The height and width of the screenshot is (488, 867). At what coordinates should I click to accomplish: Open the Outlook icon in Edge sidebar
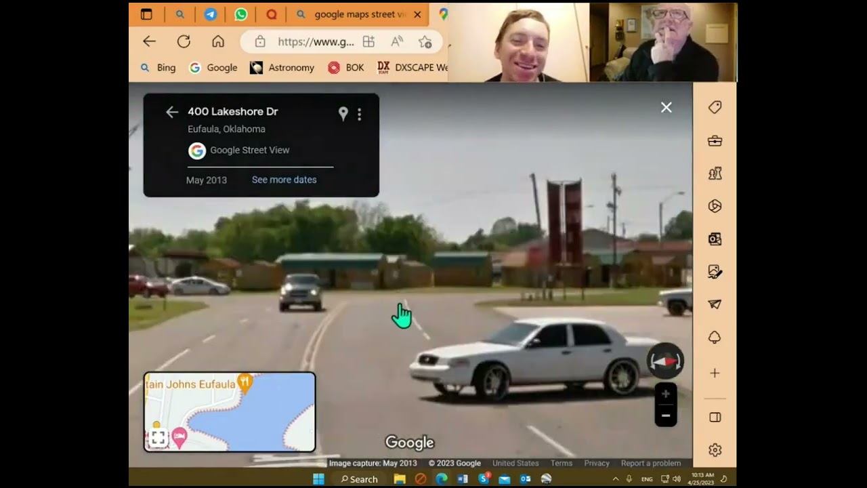coord(715,239)
